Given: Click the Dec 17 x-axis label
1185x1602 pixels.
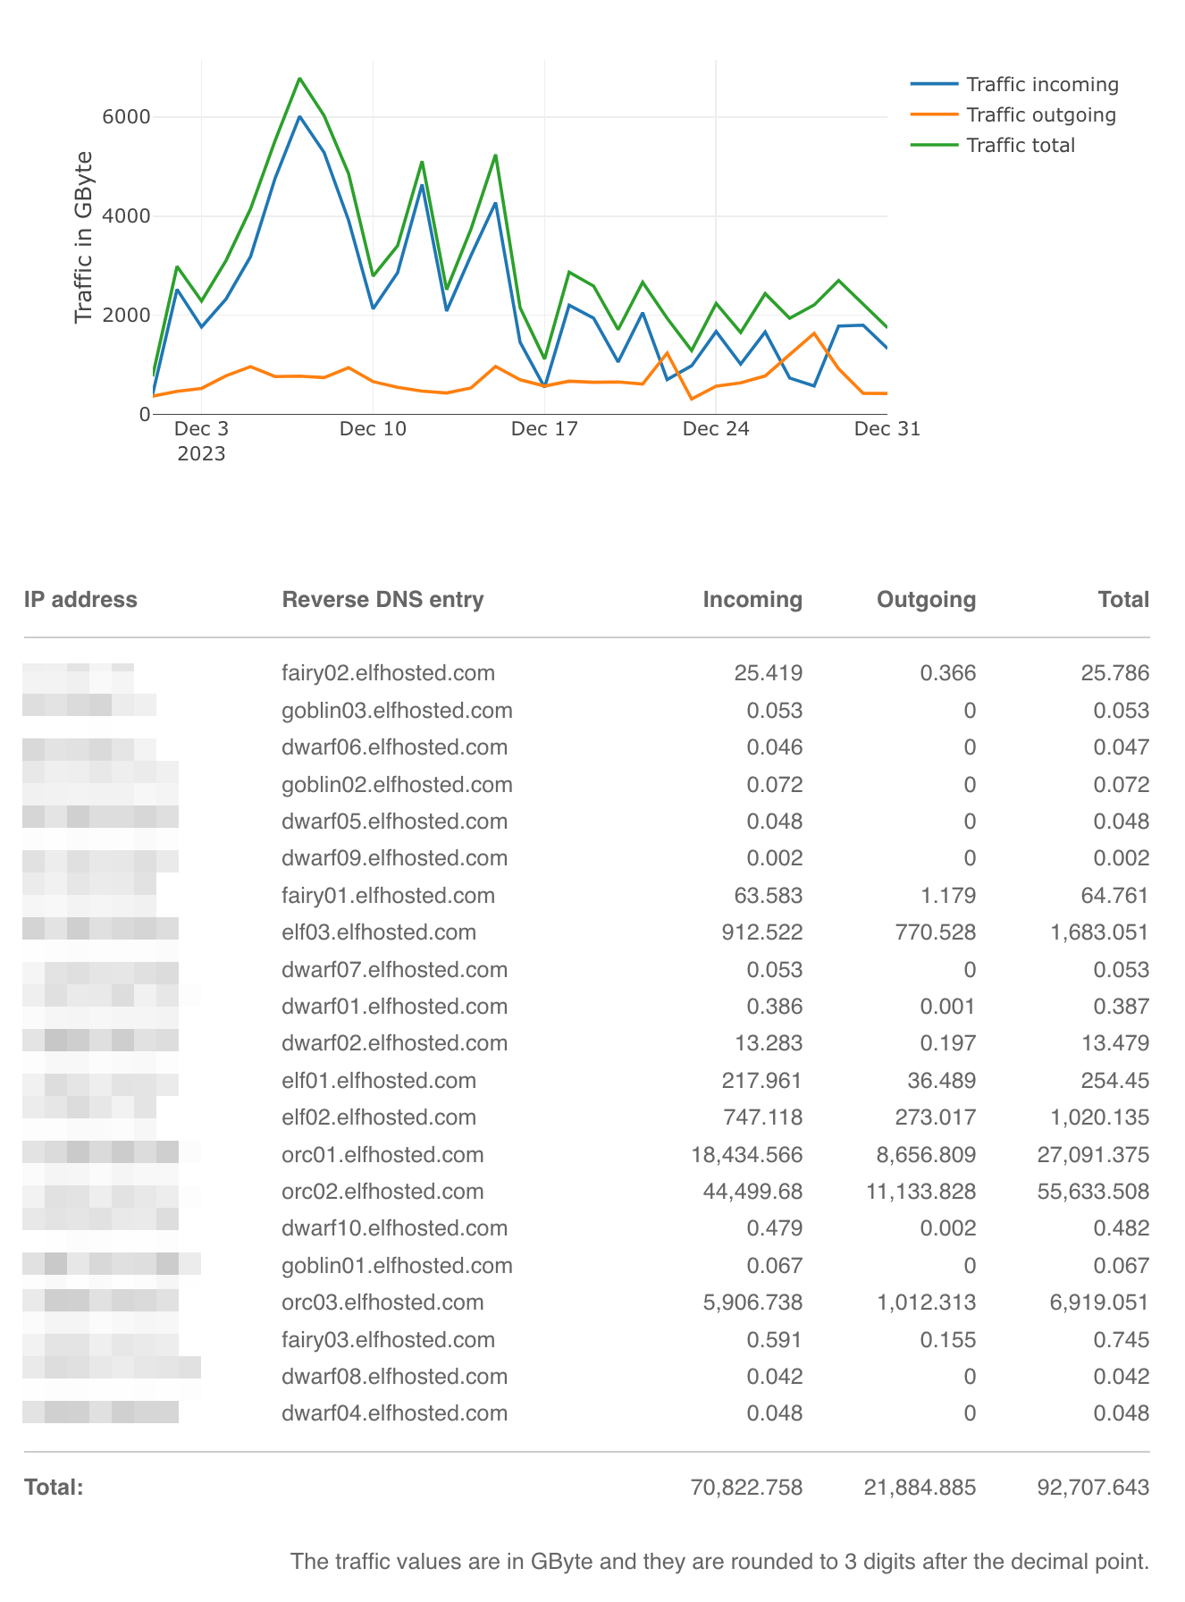Looking at the screenshot, I should coord(544,429).
